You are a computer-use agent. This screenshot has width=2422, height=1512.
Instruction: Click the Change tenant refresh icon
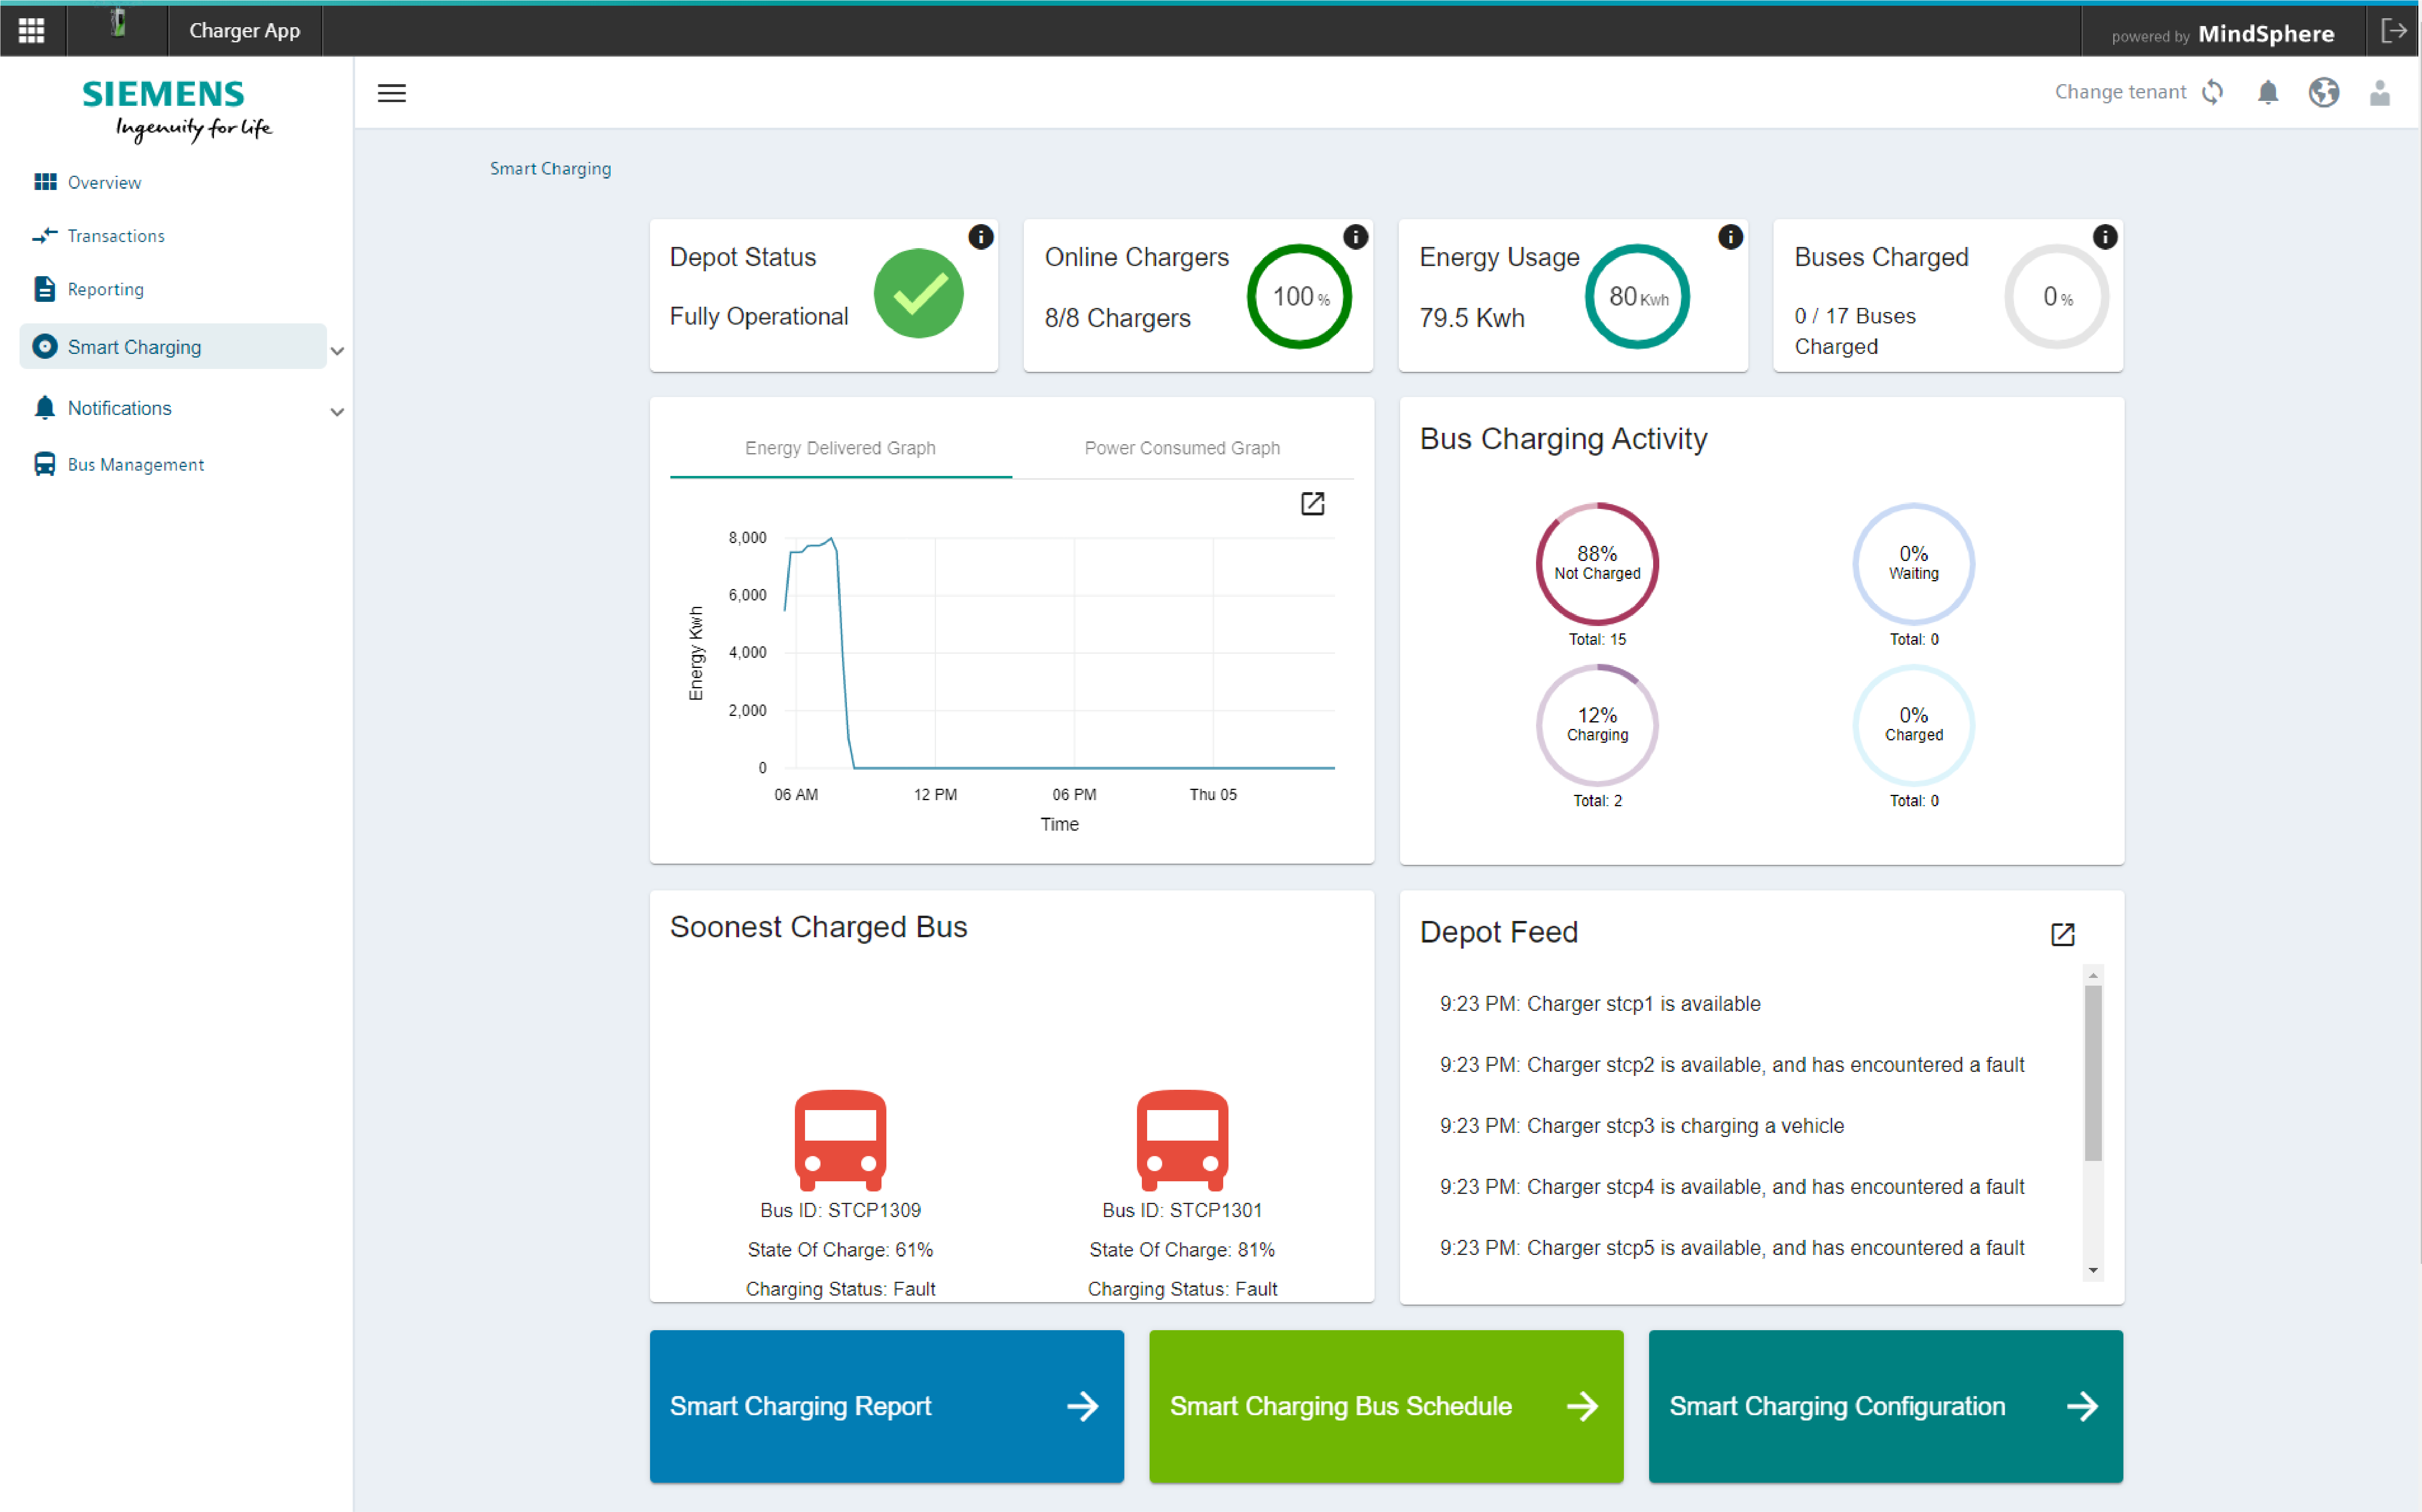point(2212,92)
